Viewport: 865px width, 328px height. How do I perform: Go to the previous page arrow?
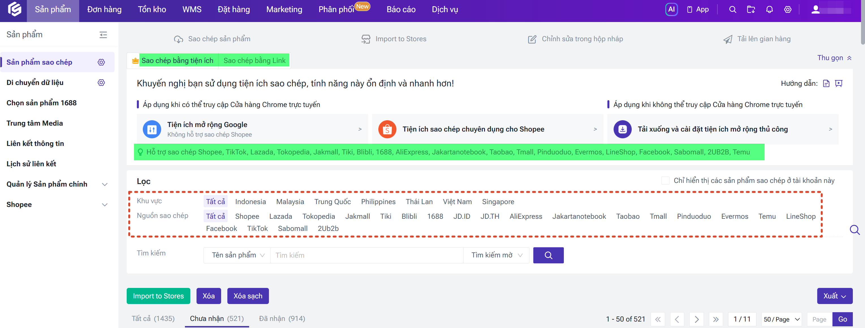point(677,319)
